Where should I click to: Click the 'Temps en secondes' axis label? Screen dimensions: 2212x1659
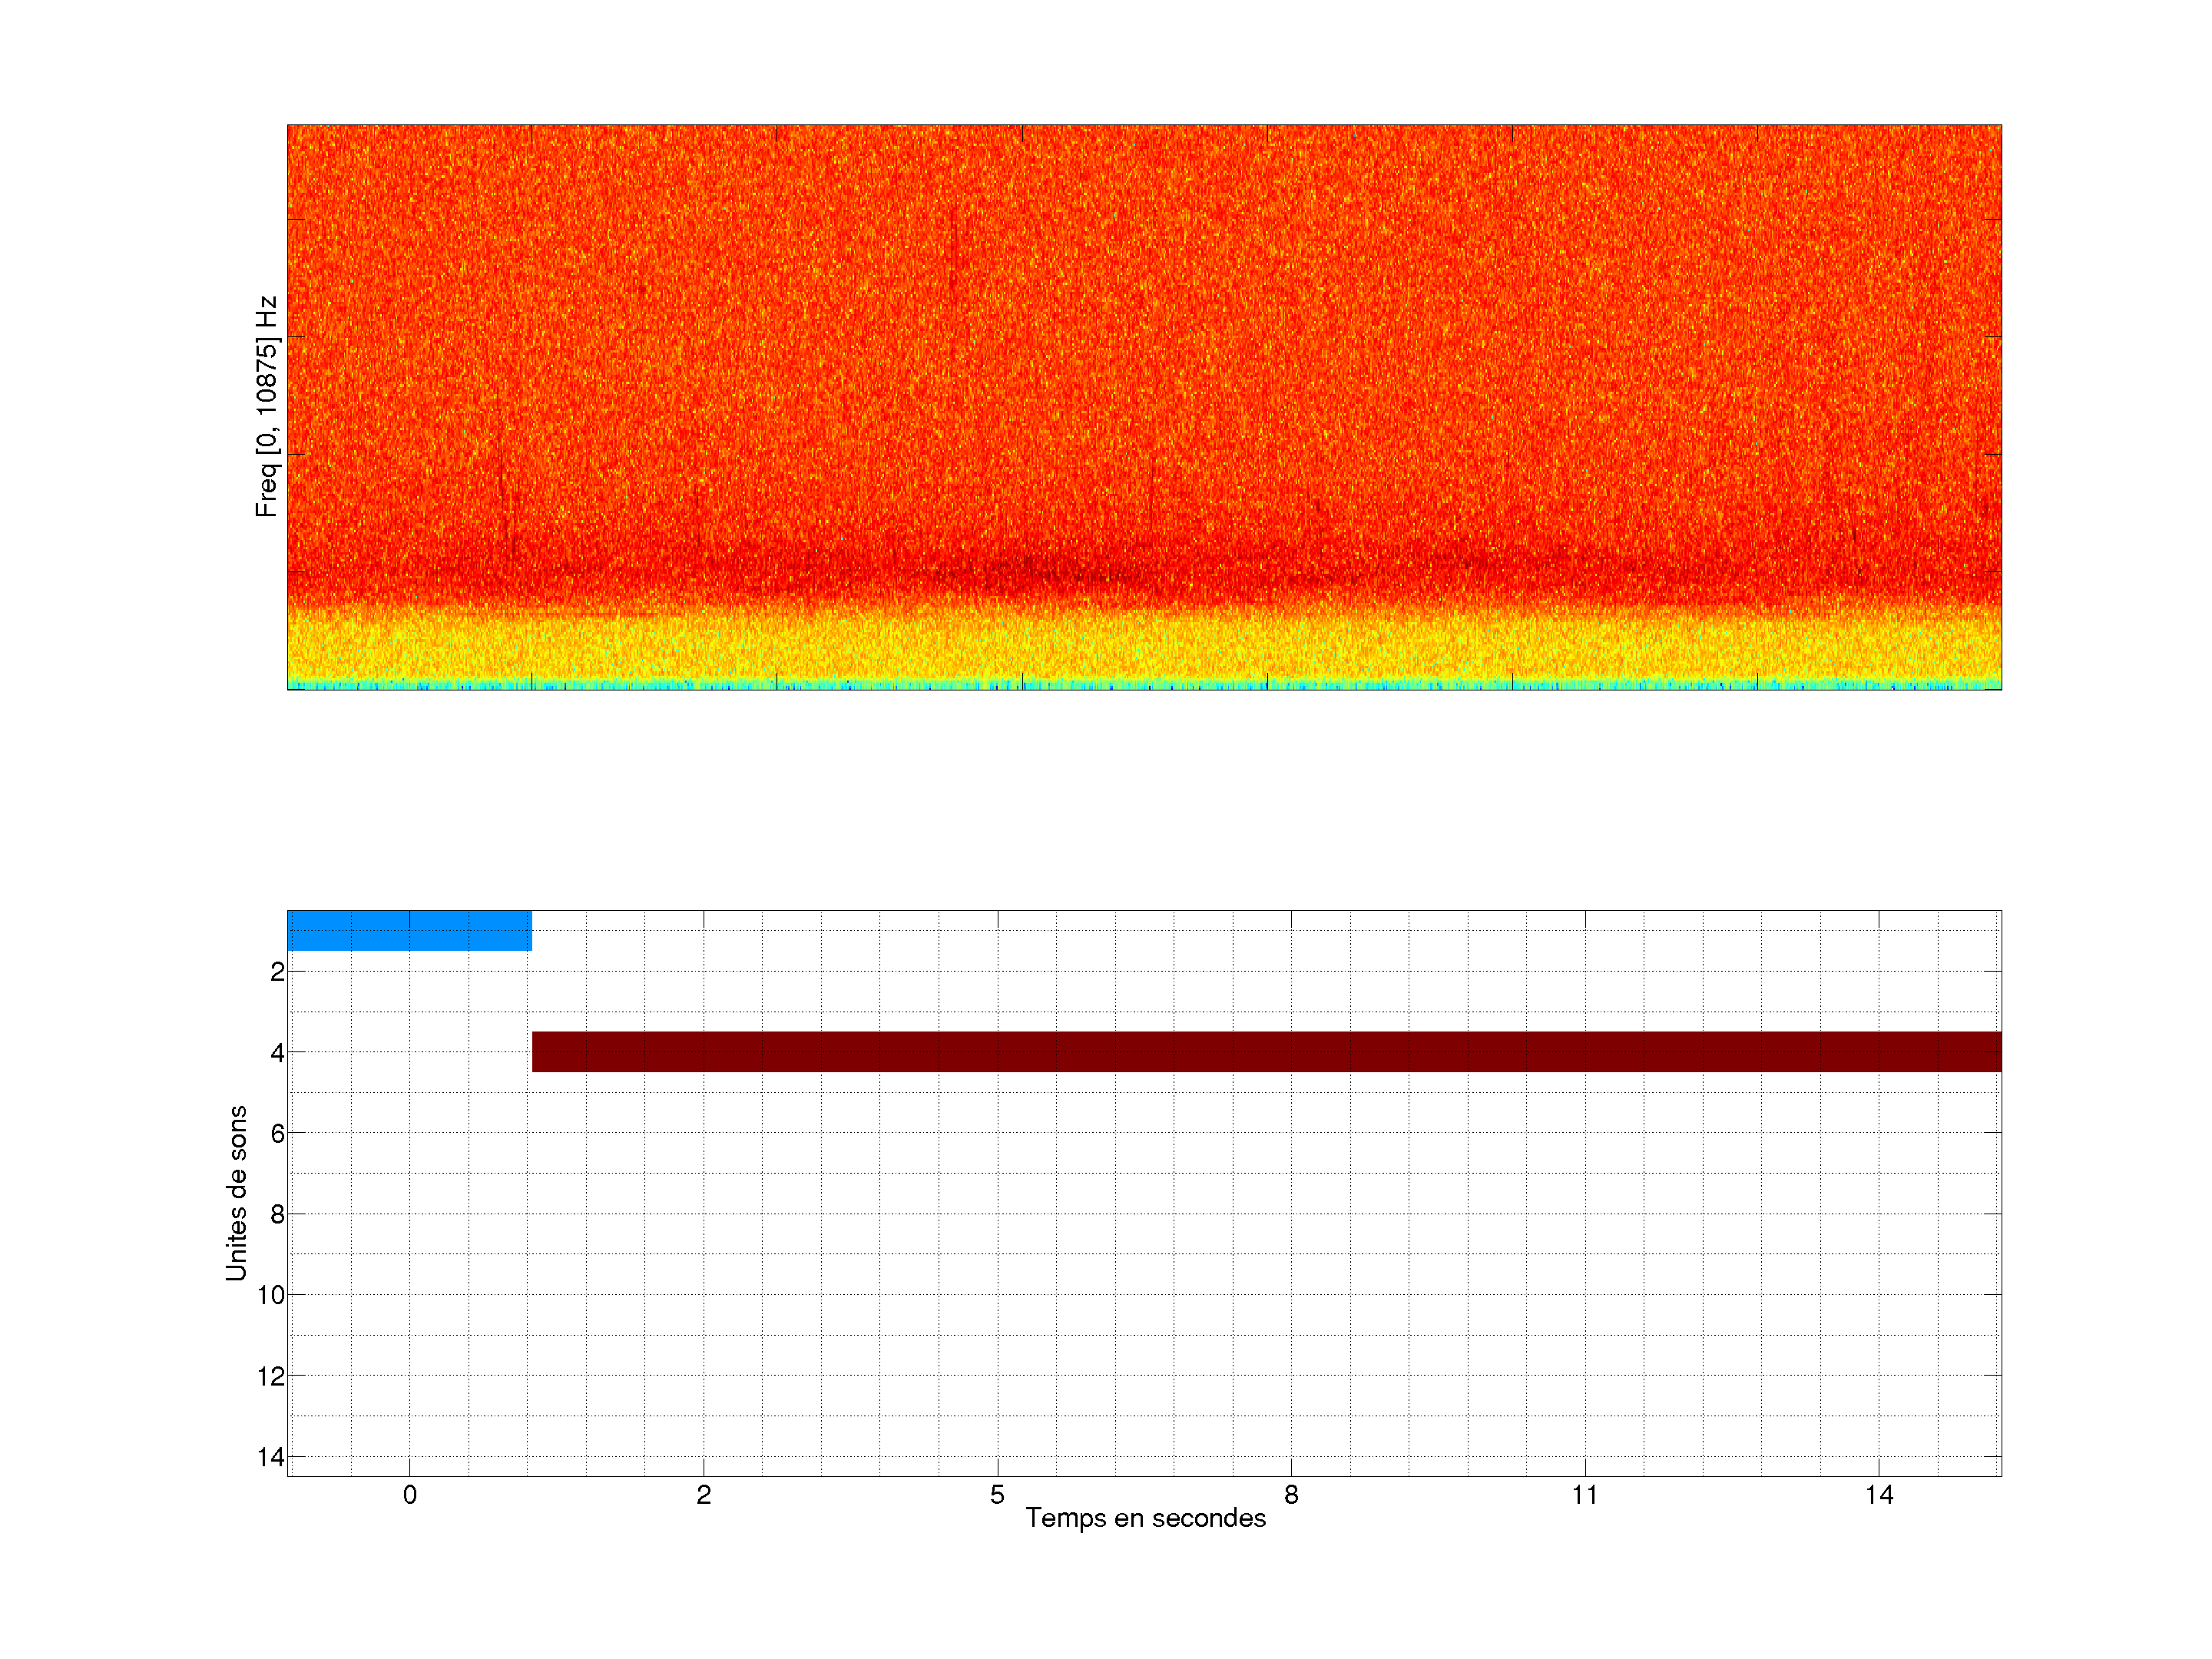pyautogui.click(x=1145, y=1518)
